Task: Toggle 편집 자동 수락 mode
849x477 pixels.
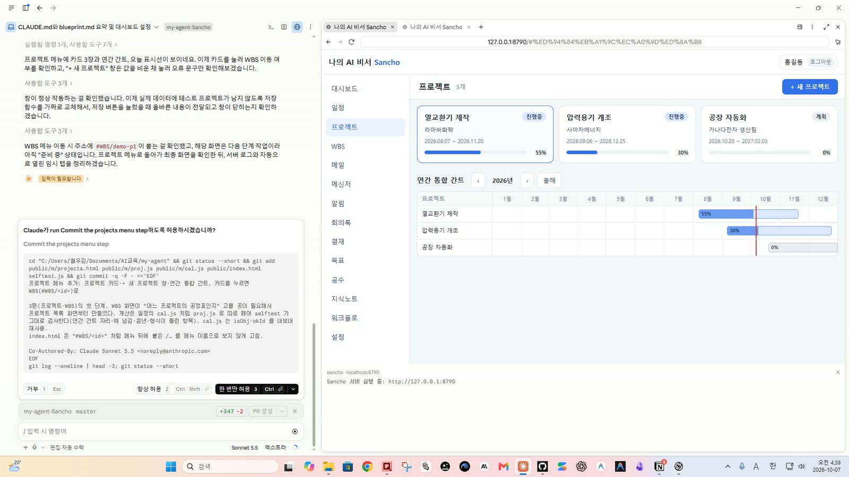Action: [x=67, y=447]
